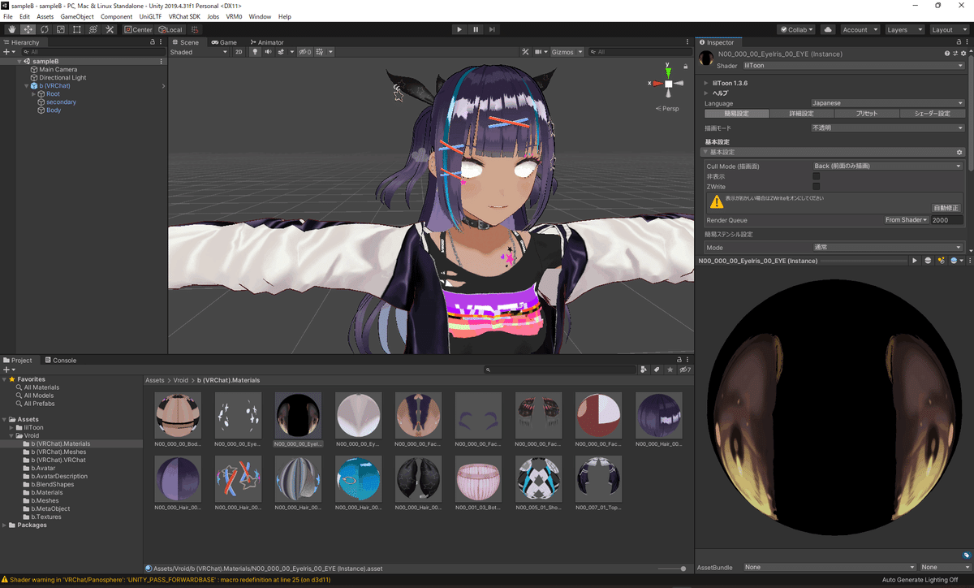Switch to the Console tab
The height and width of the screenshot is (588, 974).
pyautogui.click(x=60, y=360)
